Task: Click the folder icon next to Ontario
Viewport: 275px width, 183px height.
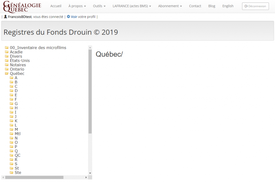Action: coord(7,69)
